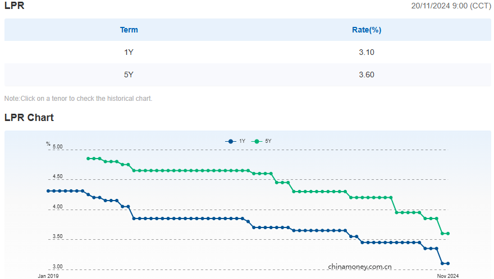494x279 pixels.
Task: Select the 1Y tenor row in the table
Action: (x=129, y=52)
